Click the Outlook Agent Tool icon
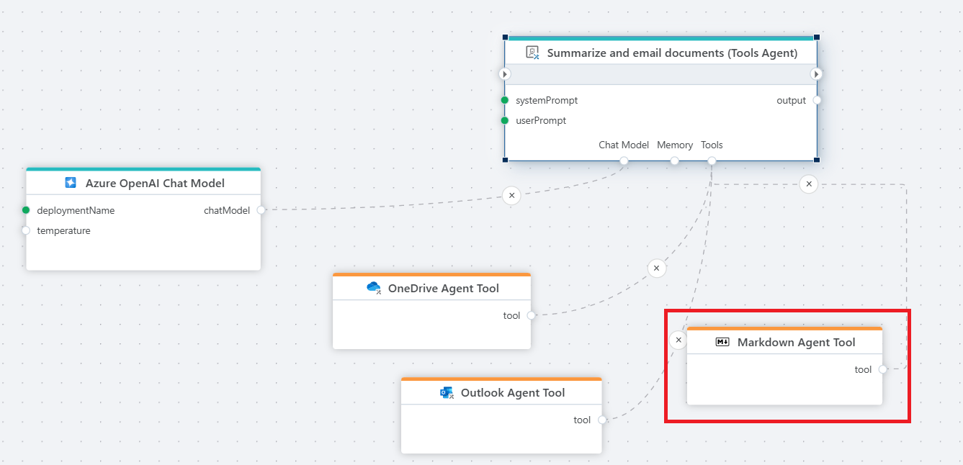The height and width of the screenshot is (465, 963). pyautogui.click(x=447, y=392)
